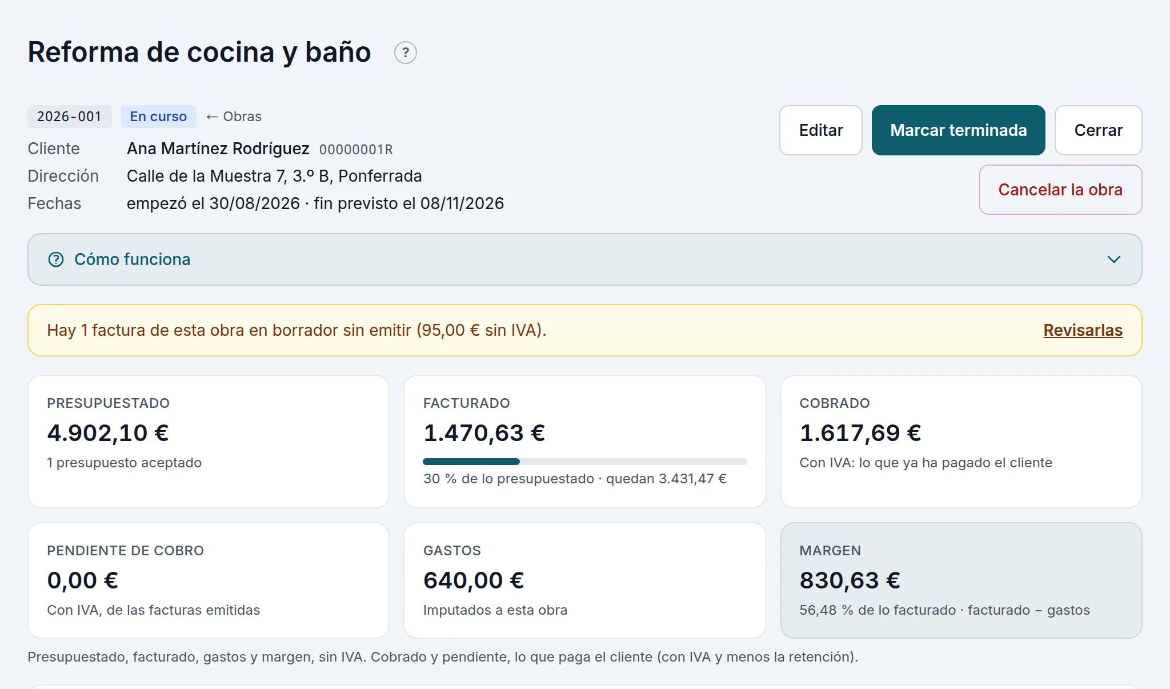This screenshot has width=1170, height=689.
Task: Expand the Cómo funciona chevron
Action: 1113,259
